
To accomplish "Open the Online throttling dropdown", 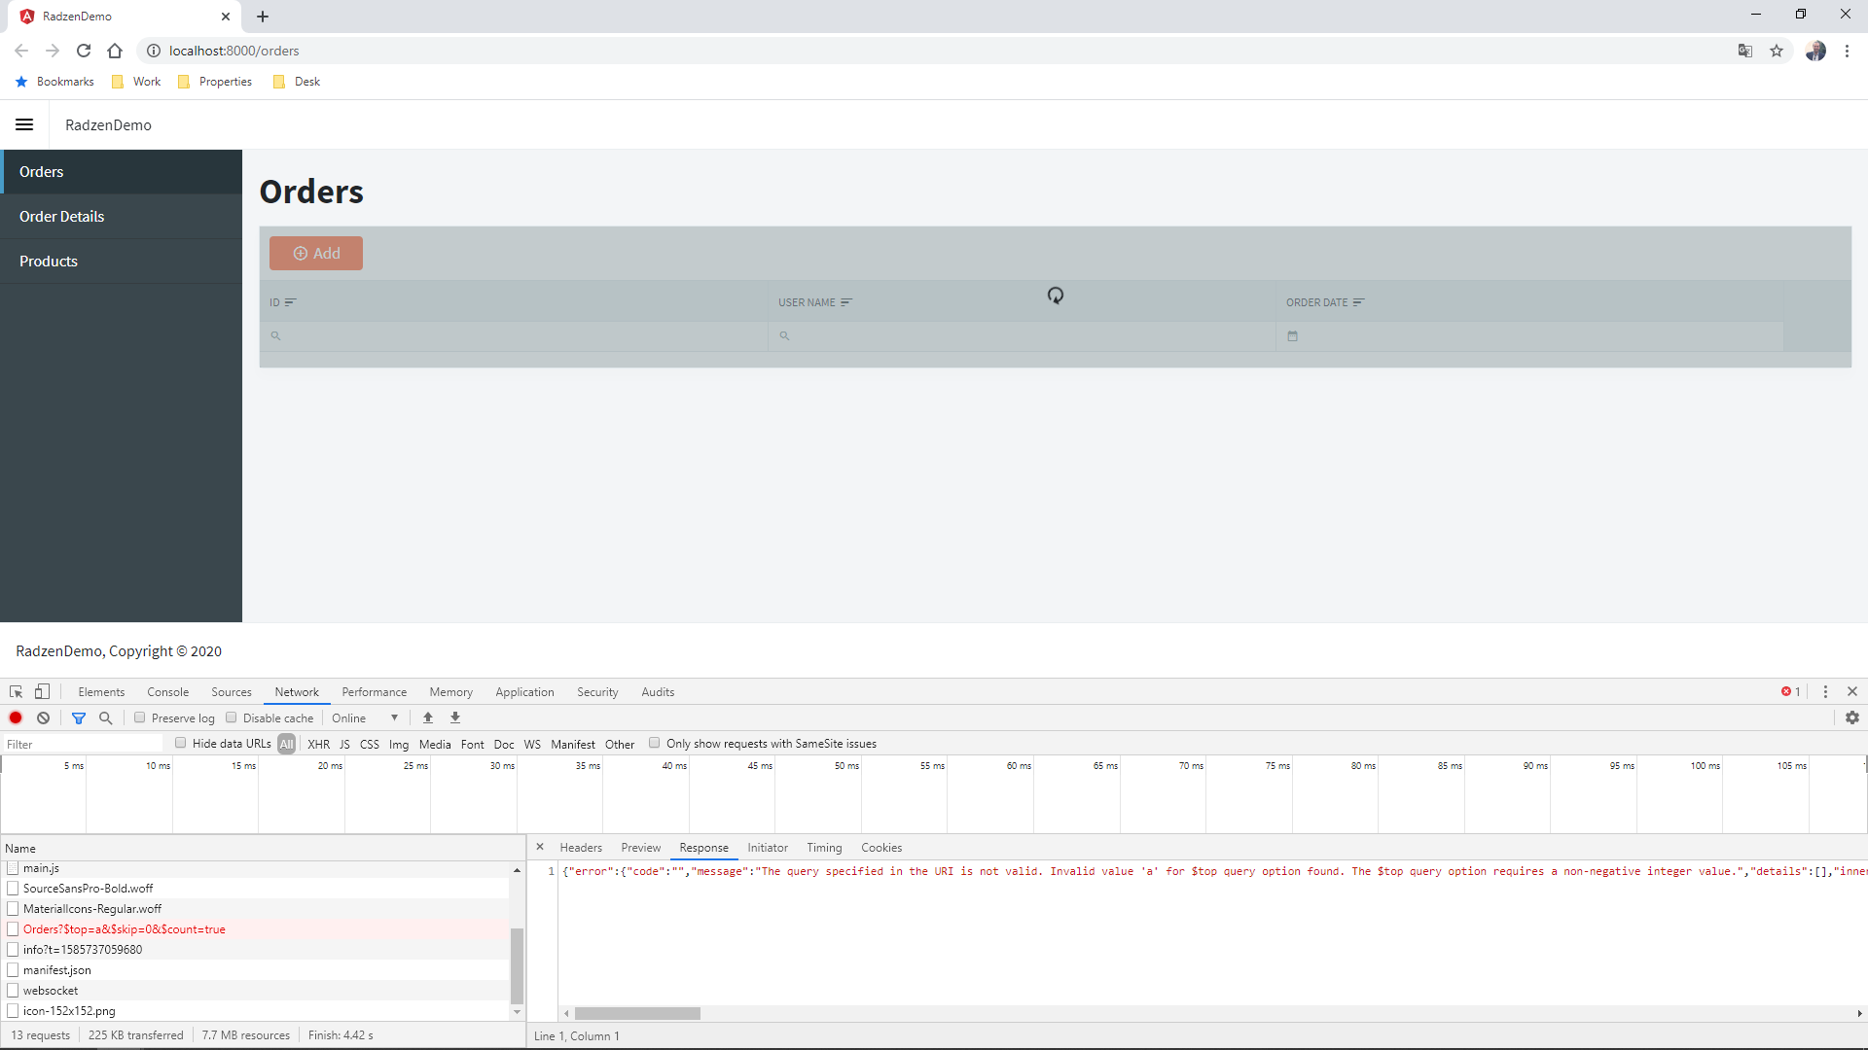I will click(365, 718).
